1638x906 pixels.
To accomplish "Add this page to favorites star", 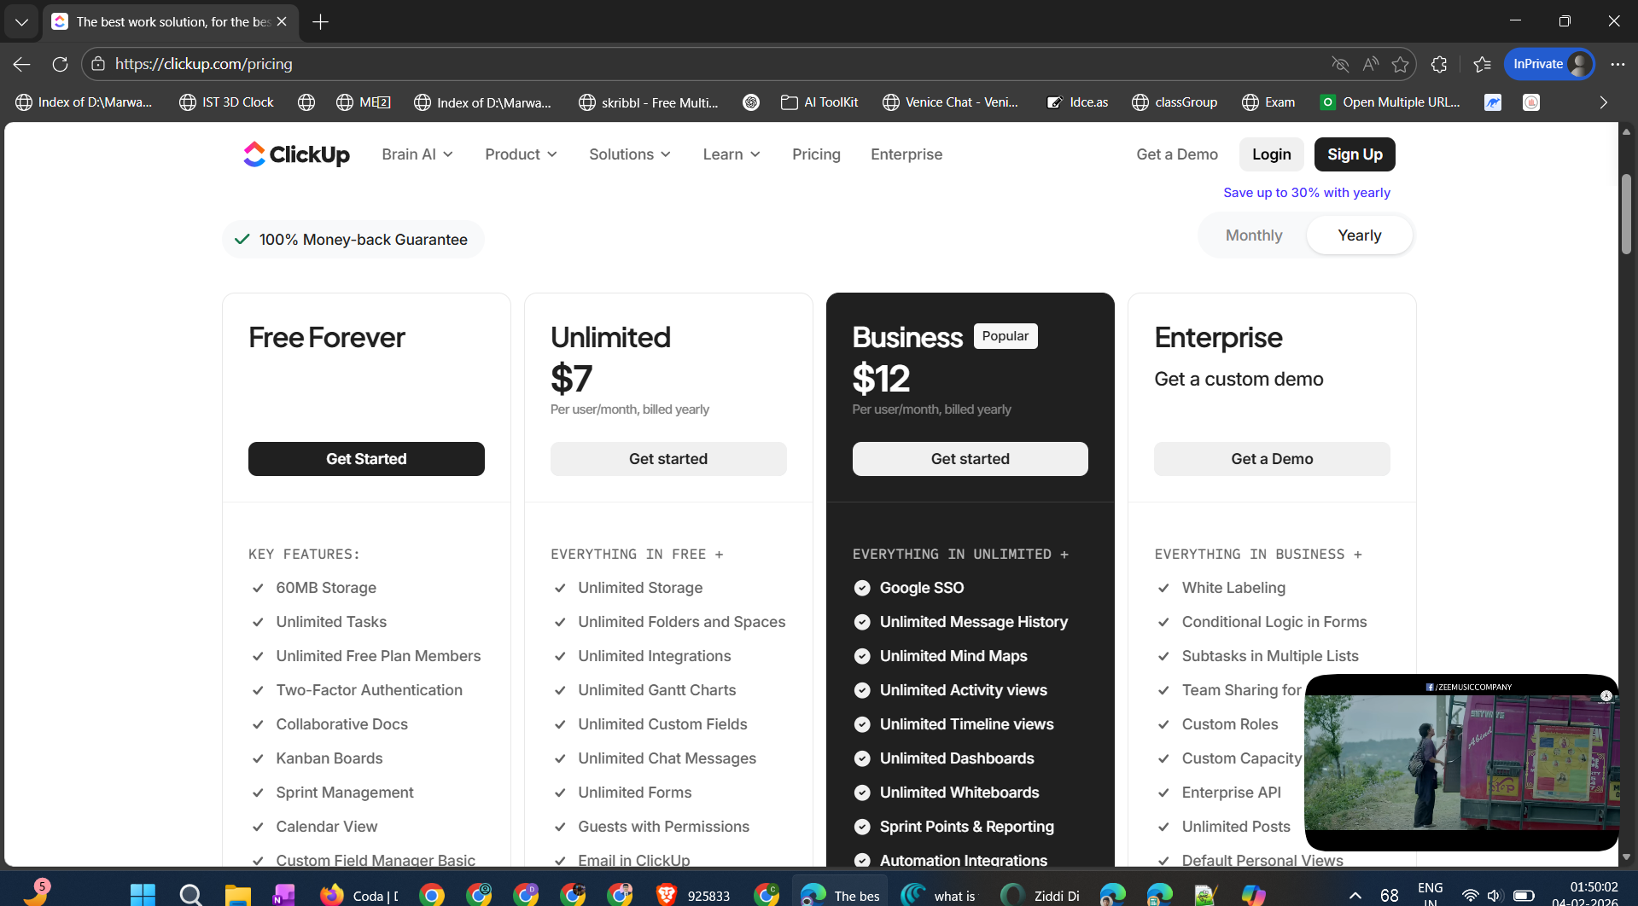I will [x=1400, y=64].
